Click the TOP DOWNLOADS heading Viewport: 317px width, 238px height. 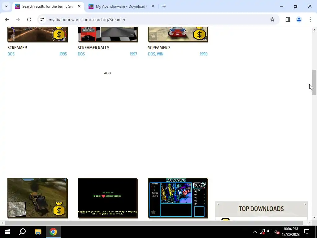pyautogui.click(x=261, y=209)
